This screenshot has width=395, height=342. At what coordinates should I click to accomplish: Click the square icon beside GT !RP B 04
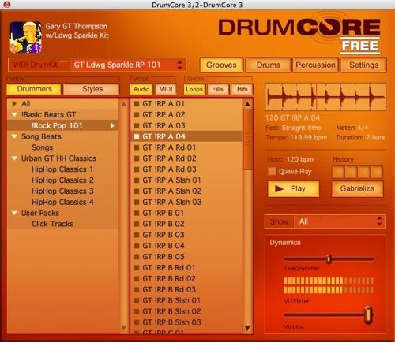(137, 246)
